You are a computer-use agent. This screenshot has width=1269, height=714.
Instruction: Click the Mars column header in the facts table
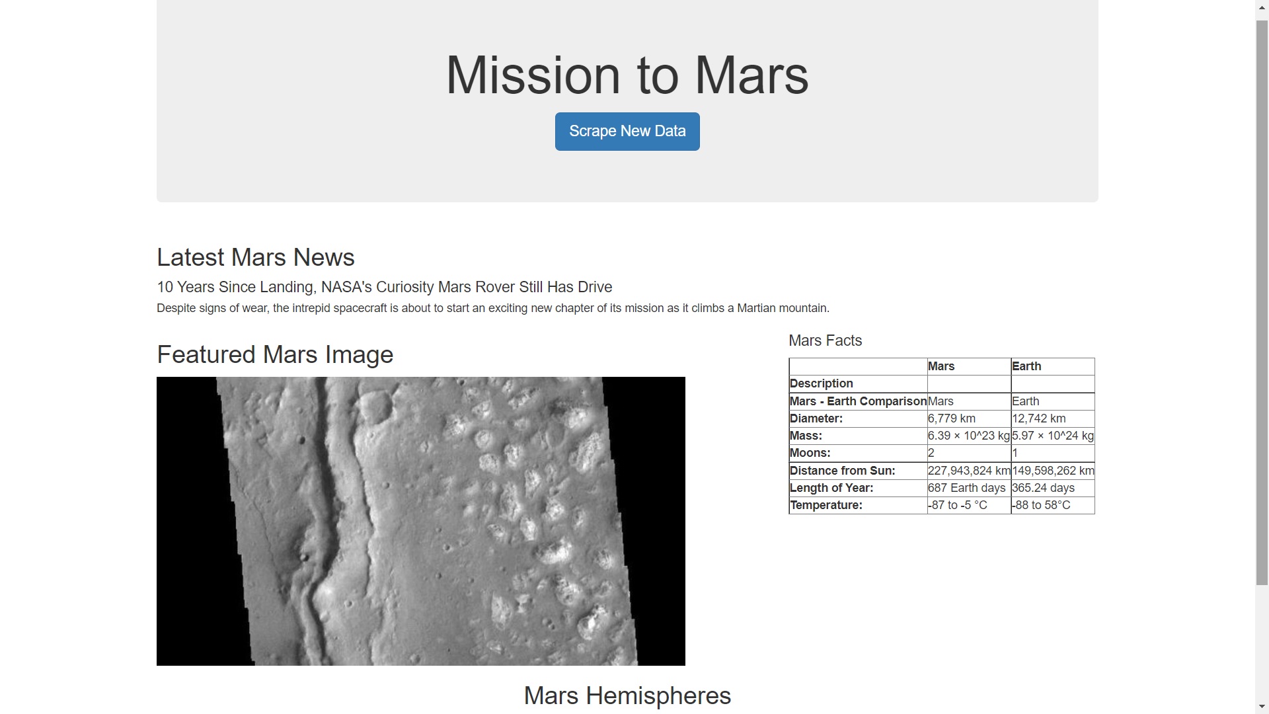[941, 366]
